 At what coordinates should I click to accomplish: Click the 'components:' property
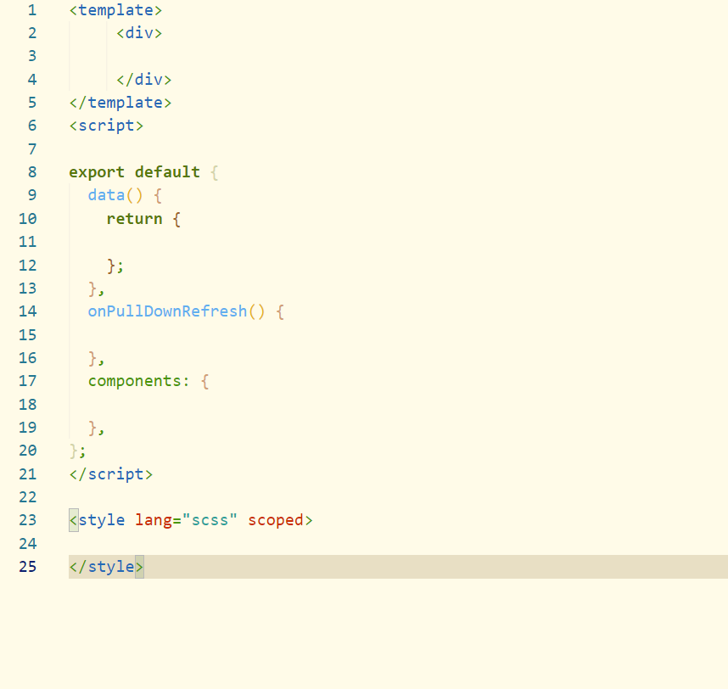[139, 381]
